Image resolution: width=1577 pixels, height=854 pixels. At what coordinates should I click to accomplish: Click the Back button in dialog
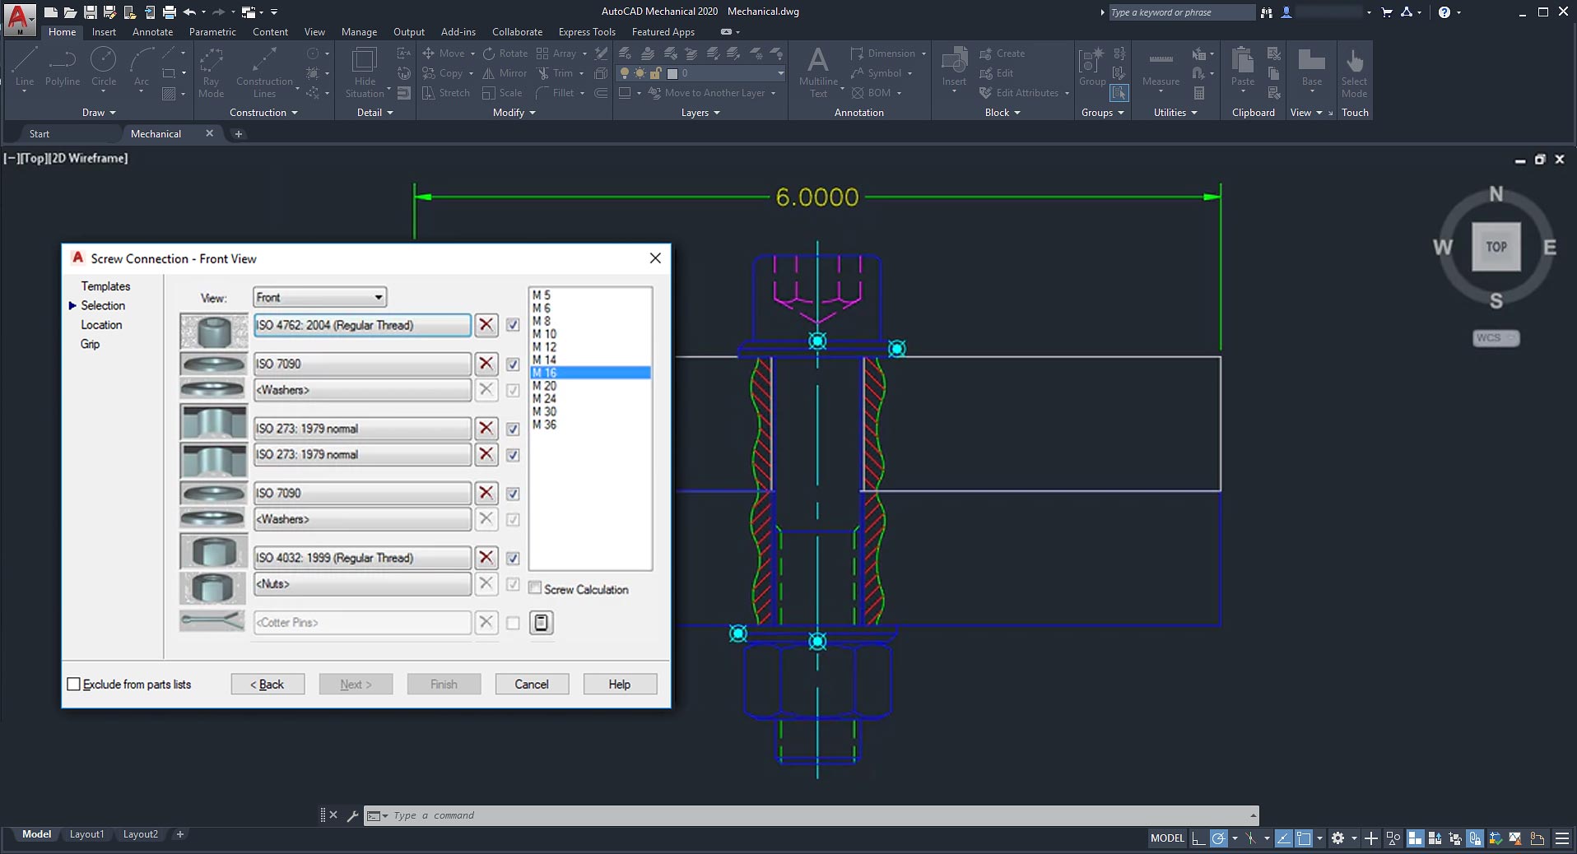(267, 685)
